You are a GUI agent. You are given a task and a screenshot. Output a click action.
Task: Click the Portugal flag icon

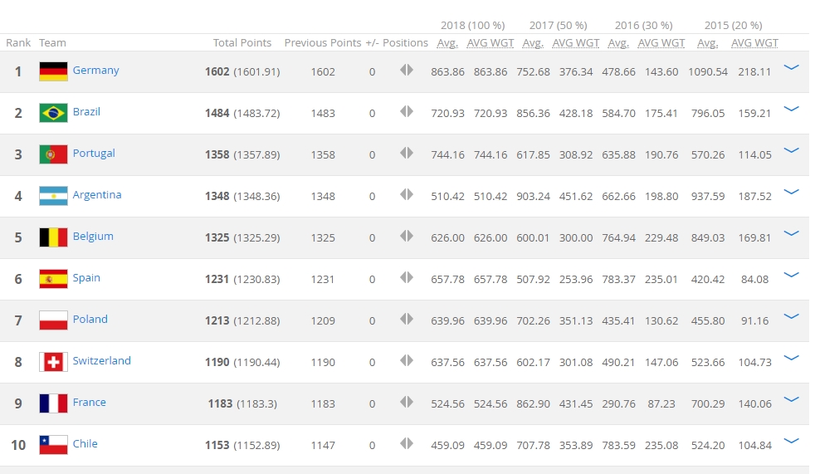tap(53, 154)
